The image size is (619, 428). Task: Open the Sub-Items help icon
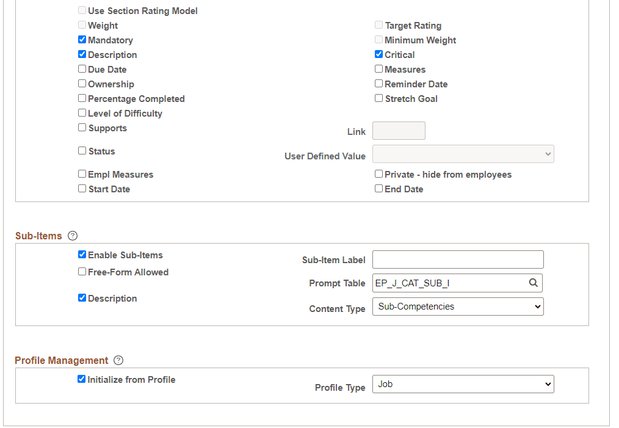tap(73, 236)
